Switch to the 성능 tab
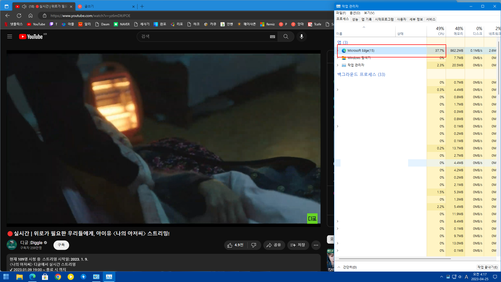The height and width of the screenshot is (282, 501). point(355,19)
